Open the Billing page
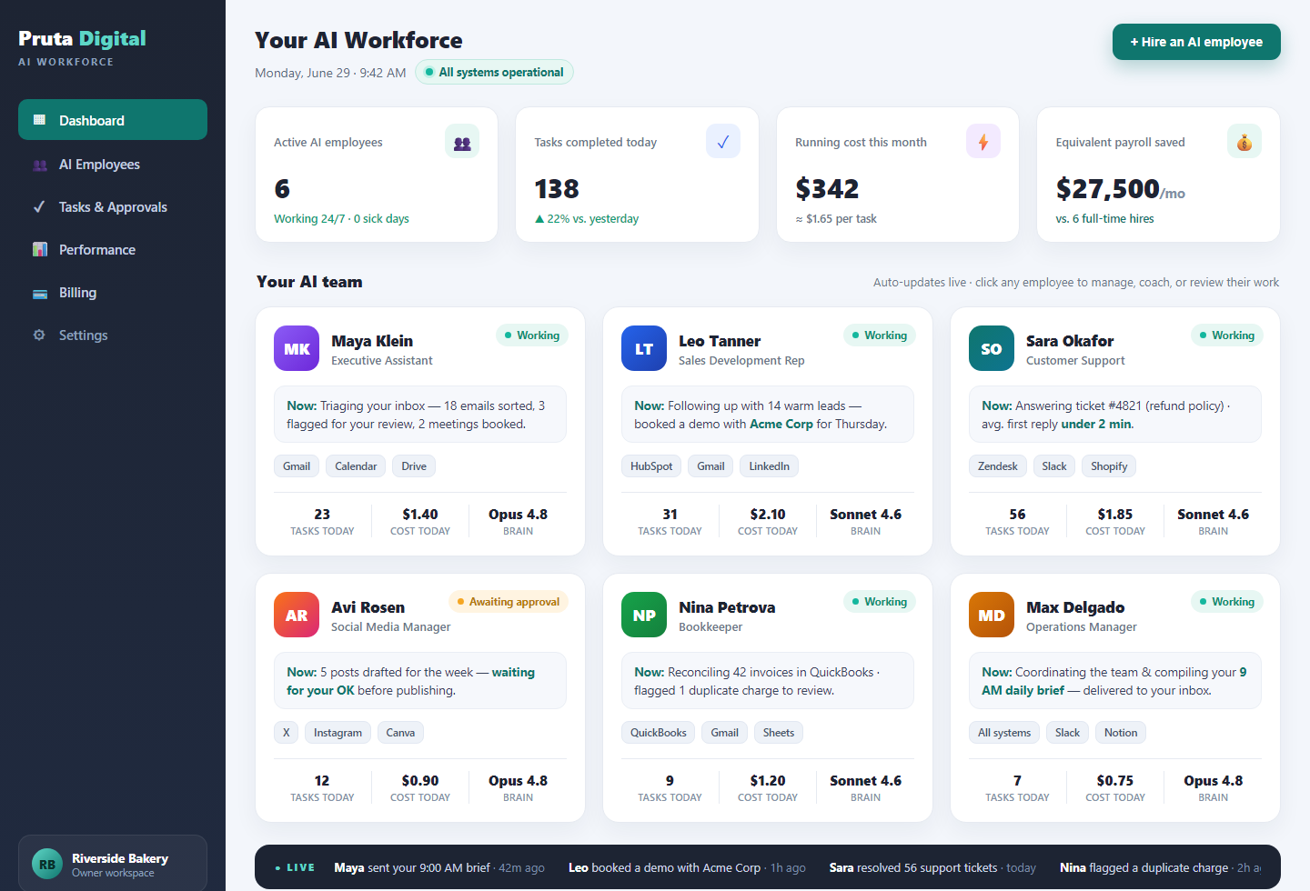The image size is (1310, 891). pos(113,293)
